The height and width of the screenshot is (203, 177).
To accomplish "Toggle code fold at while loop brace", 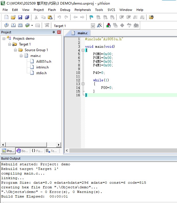I will 83,84.
